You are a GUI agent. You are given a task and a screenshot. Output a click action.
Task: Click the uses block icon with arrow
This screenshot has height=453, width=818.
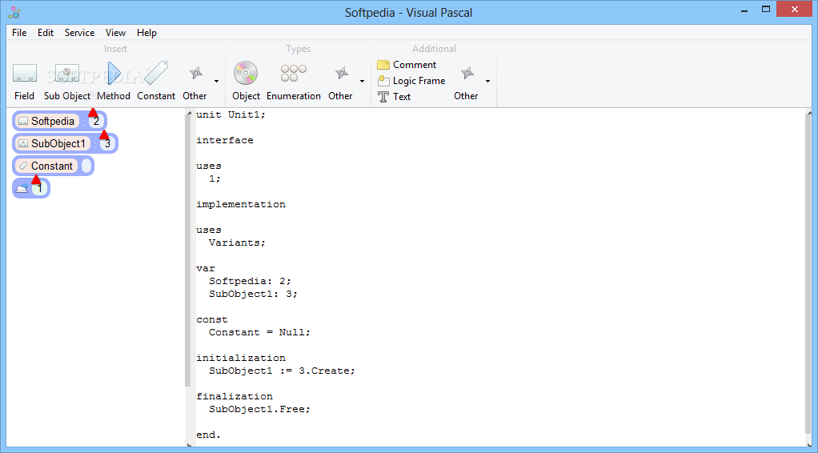22,188
